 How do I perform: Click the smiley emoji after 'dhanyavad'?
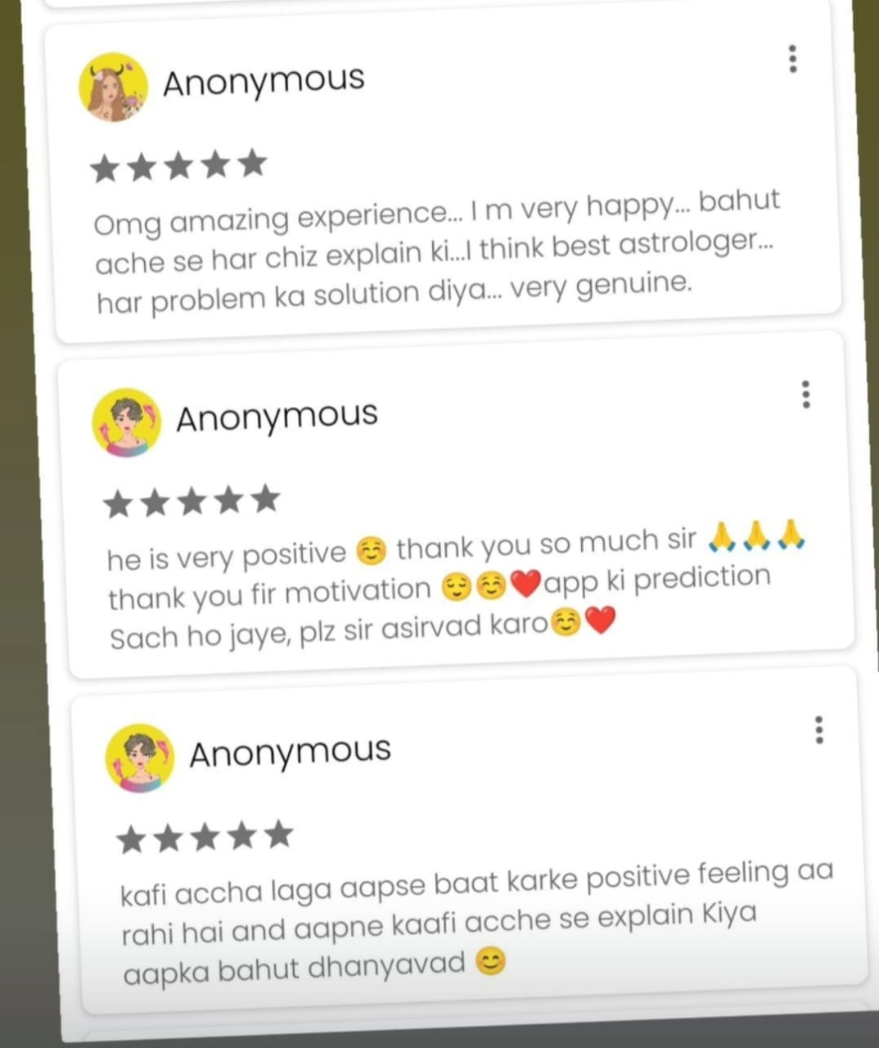(x=490, y=960)
